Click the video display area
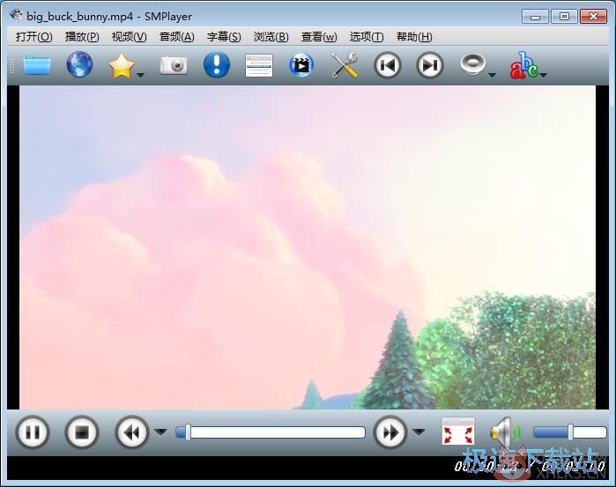 (308, 247)
